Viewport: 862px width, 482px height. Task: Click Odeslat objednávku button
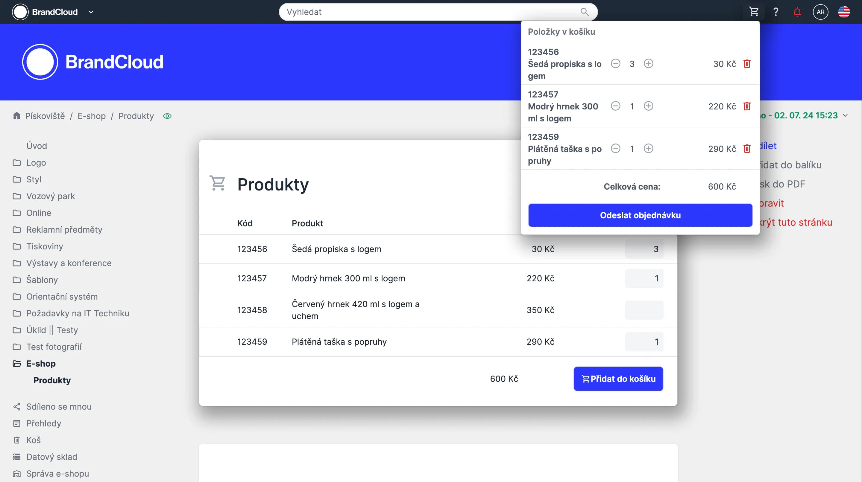tap(640, 215)
